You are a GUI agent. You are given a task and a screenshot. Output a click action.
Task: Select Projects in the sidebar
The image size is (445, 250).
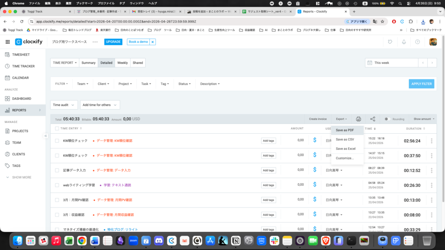click(x=20, y=131)
